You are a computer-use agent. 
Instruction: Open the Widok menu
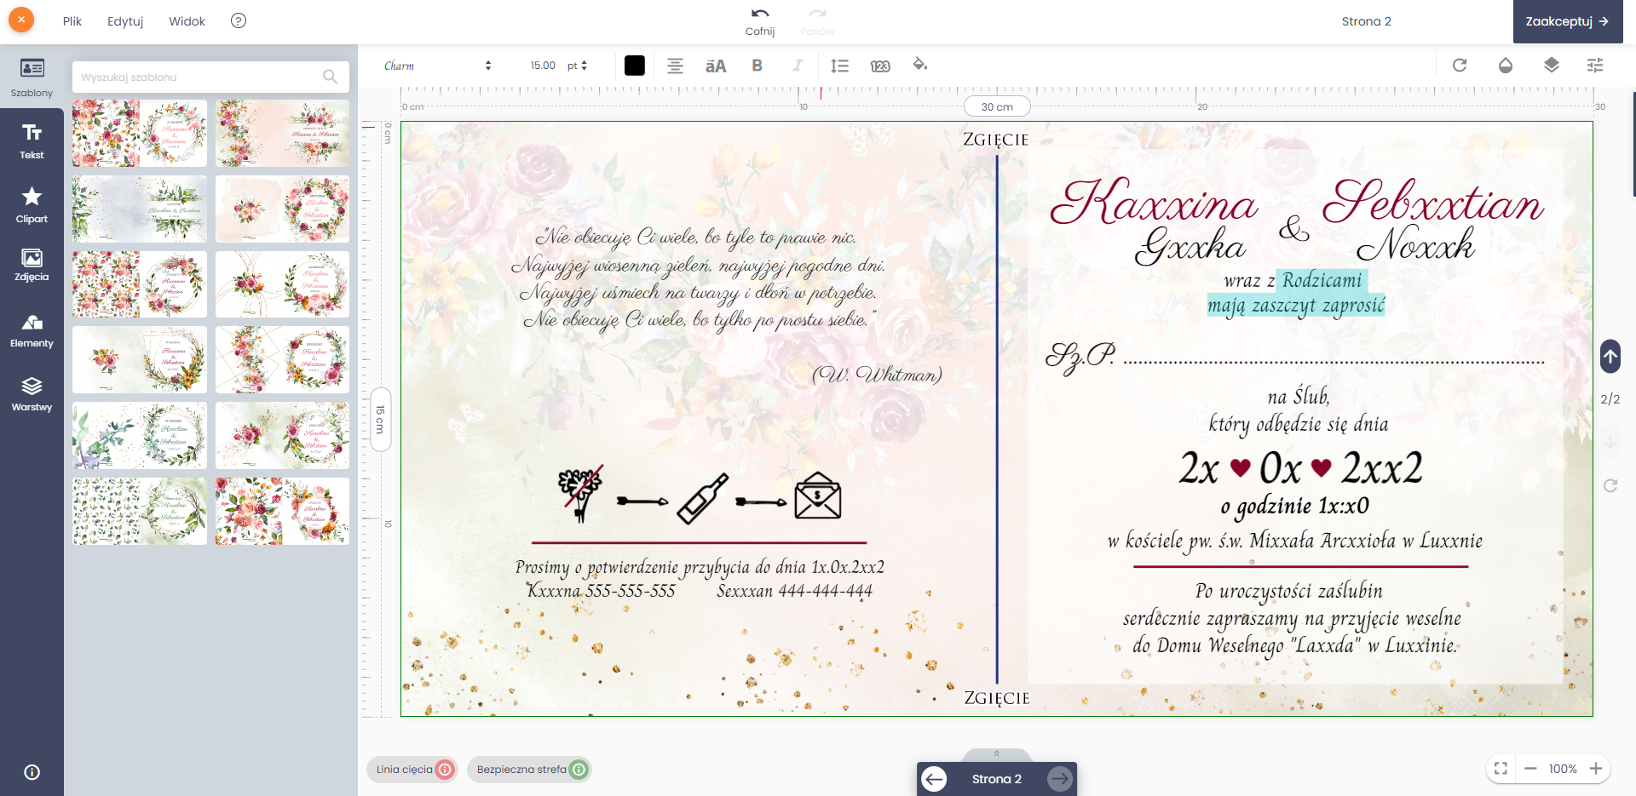click(187, 21)
